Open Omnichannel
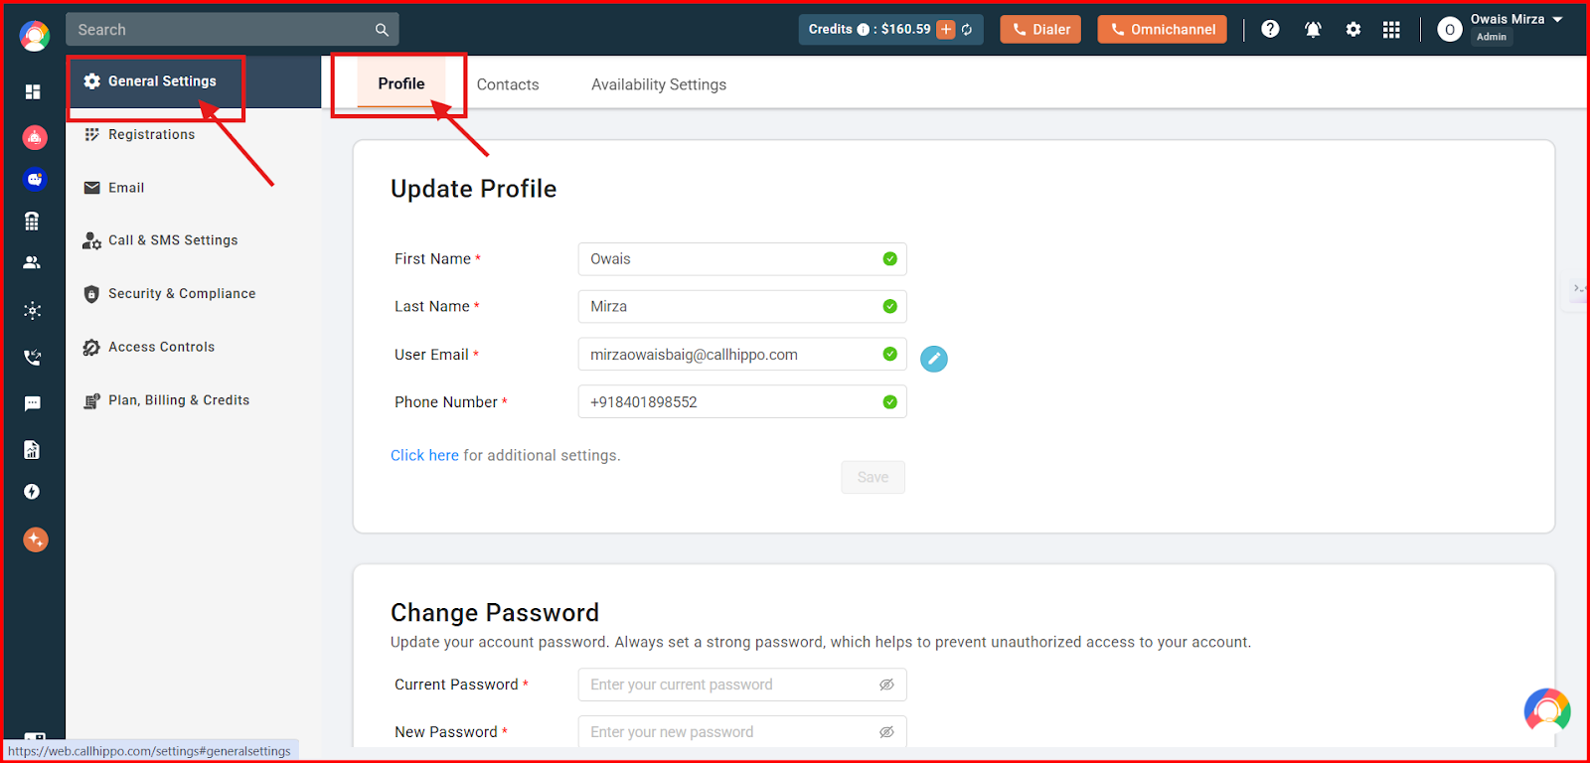This screenshot has width=1590, height=763. [1162, 30]
